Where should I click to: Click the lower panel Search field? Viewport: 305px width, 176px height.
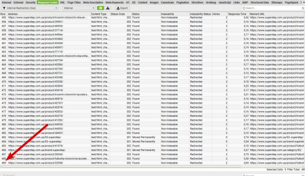tap(271, 175)
